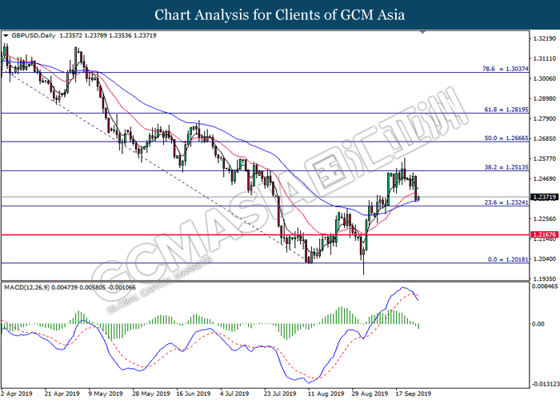Click the 1.19350 price axis value
Viewport: 560px width, 400px height.
tap(544, 278)
